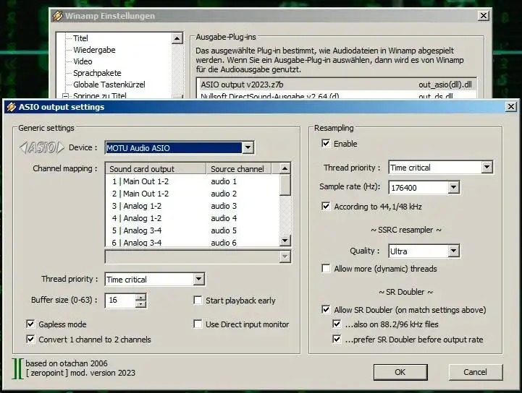
Task: Click source channel audio 1 cell
Action: pos(224,181)
